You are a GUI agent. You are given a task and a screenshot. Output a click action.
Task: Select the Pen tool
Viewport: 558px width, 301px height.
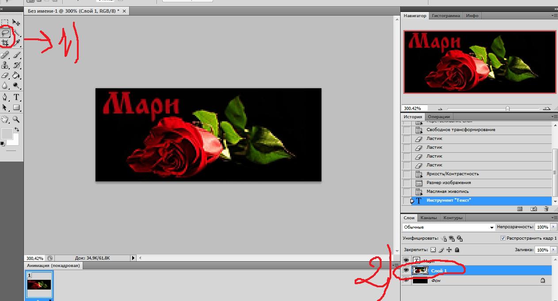pyautogui.click(x=5, y=97)
